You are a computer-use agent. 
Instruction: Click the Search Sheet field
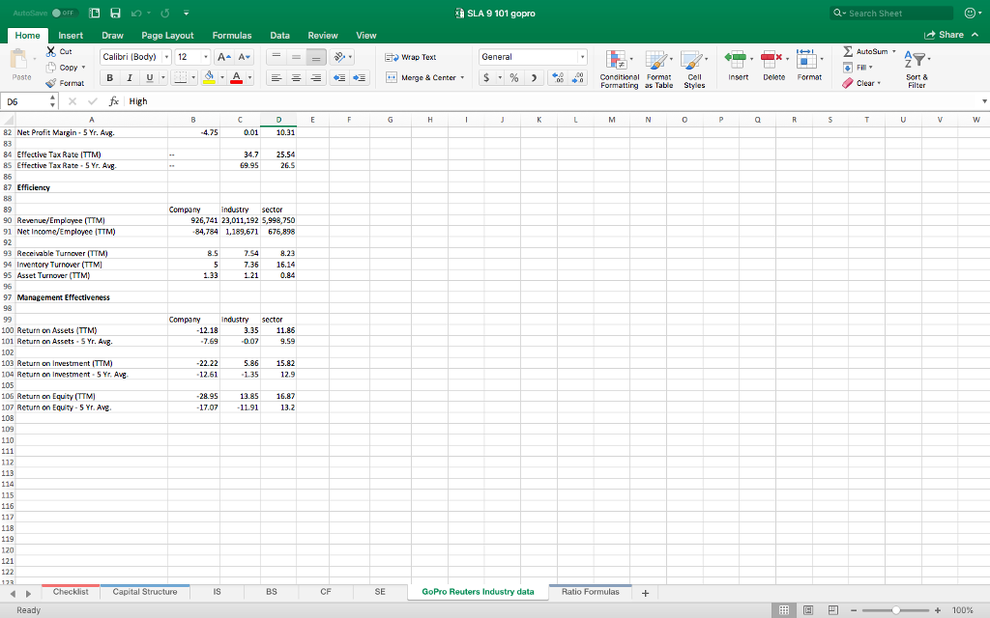pyautogui.click(x=890, y=13)
